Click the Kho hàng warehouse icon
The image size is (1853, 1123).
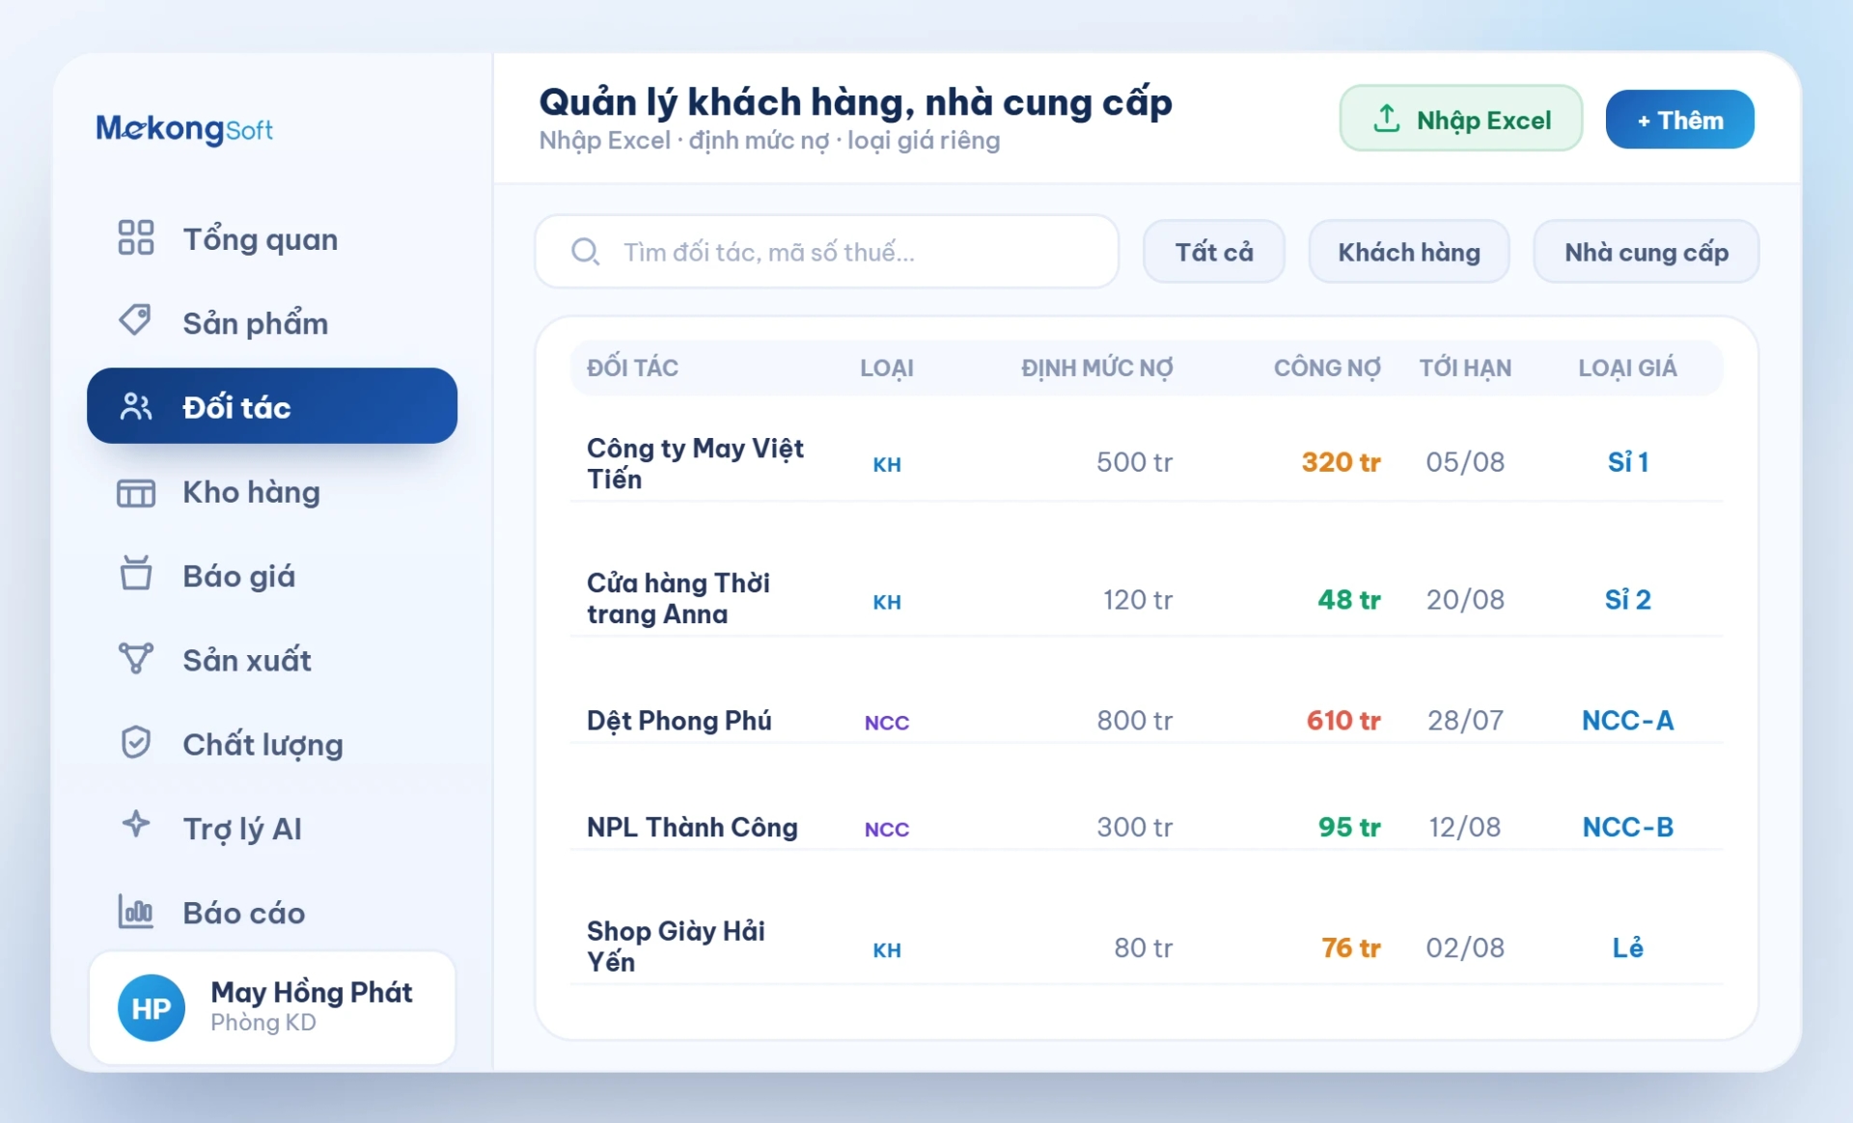click(x=136, y=493)
